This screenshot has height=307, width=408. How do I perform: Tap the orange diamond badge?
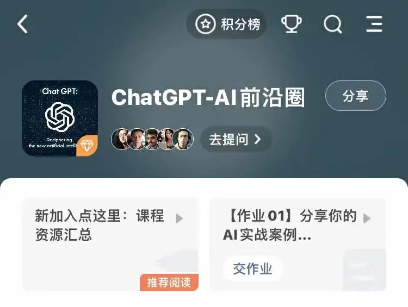[87, 146]
